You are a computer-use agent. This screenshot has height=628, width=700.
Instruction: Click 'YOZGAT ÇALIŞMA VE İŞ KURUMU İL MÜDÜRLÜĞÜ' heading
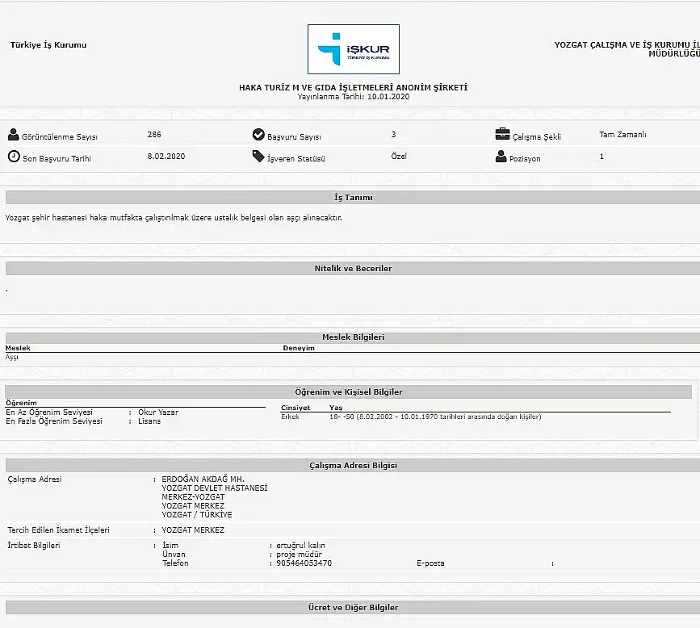coord(627,49)
